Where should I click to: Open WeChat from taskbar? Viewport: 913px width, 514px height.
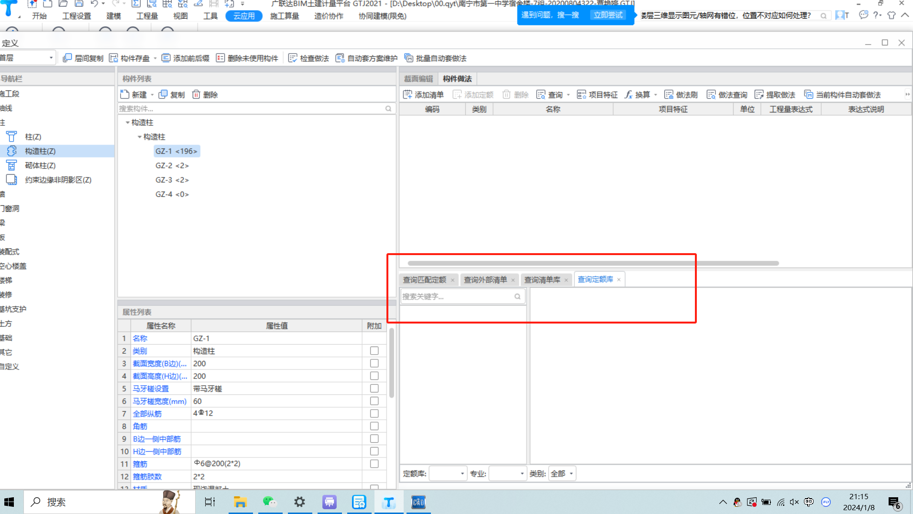point(270,502)
